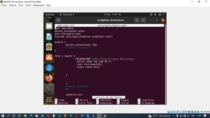Click nano Justifier shortcut label
The width and height of the screenshot is (210, 118).
[148, 100]
